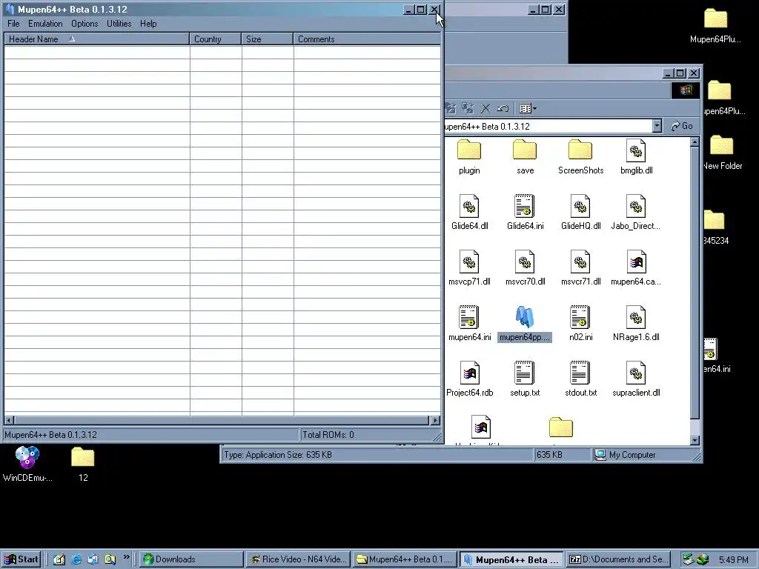Select the mupen64.ca... file
This screenshot has width=759, height=569.
(x=635, y=268)
